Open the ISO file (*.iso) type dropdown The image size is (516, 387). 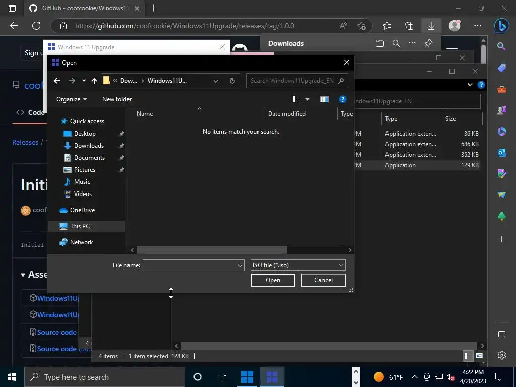coord(298,265)
